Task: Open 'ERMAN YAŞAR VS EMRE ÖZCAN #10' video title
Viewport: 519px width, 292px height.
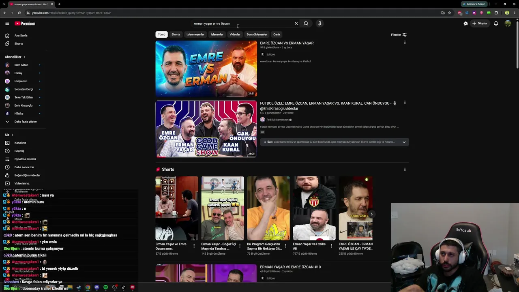Action: click(x=290, y=267)
